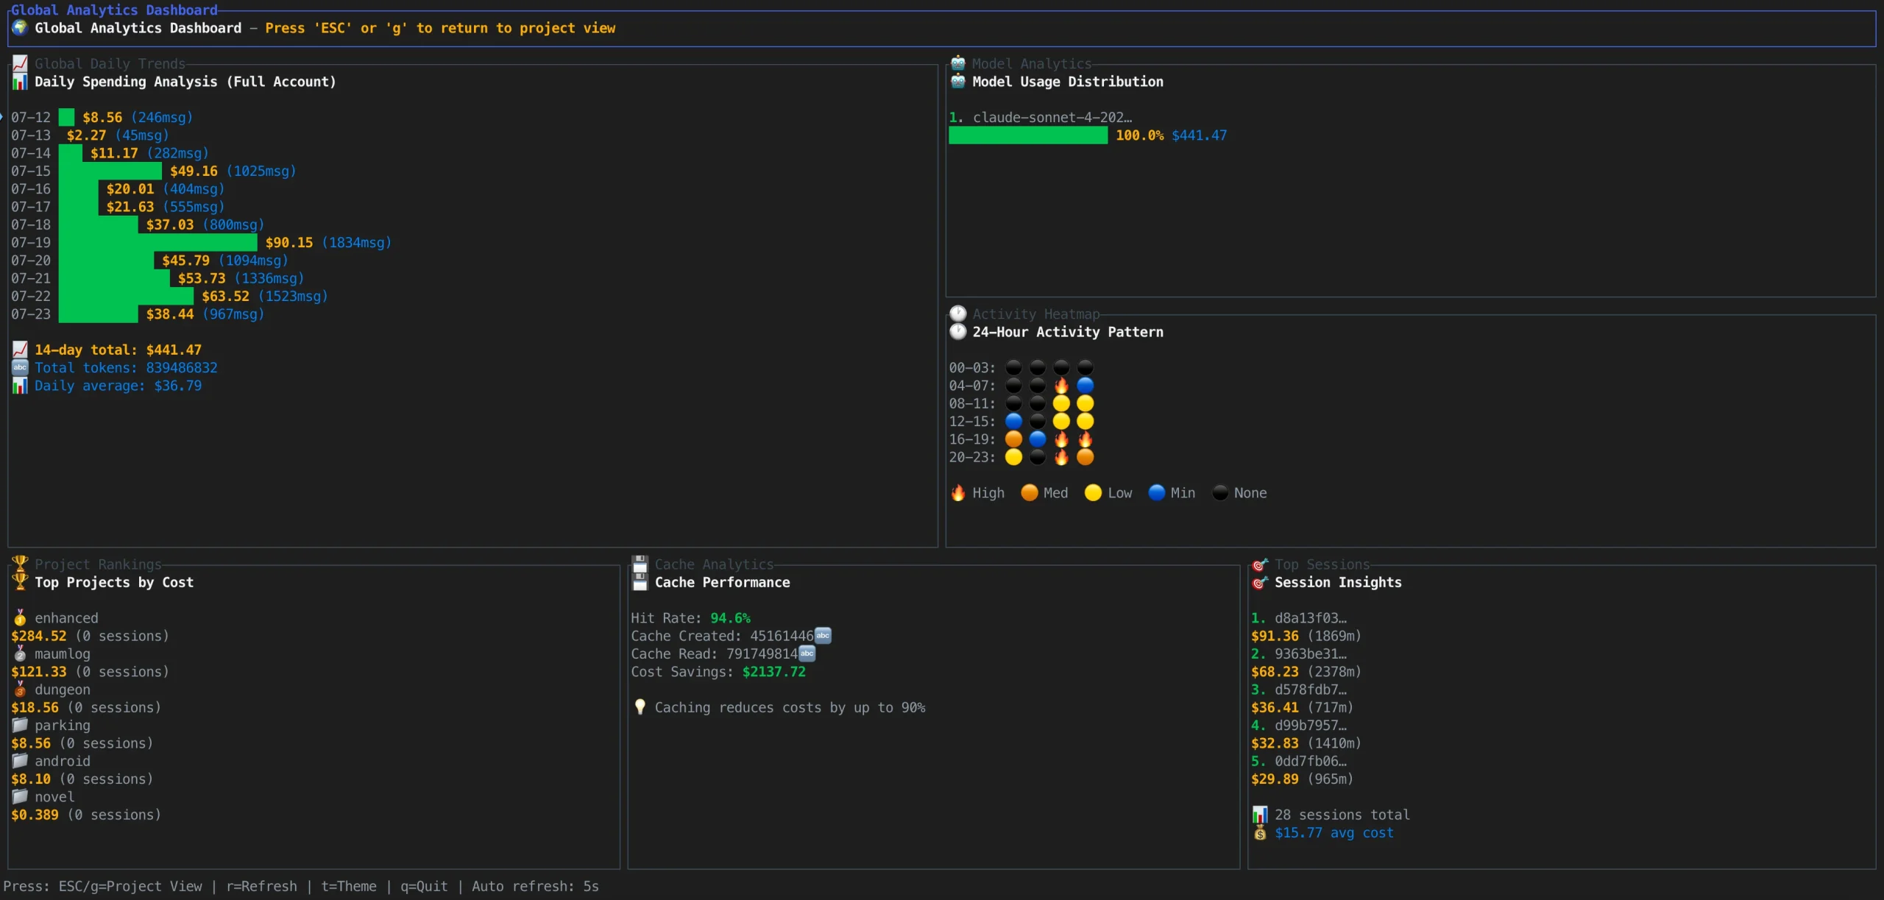Click the fire High legend indicator
This screenshot has height=900, width=1884.
coord(957,493)
